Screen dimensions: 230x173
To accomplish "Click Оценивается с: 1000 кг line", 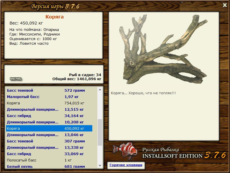I will click(33, 39).
